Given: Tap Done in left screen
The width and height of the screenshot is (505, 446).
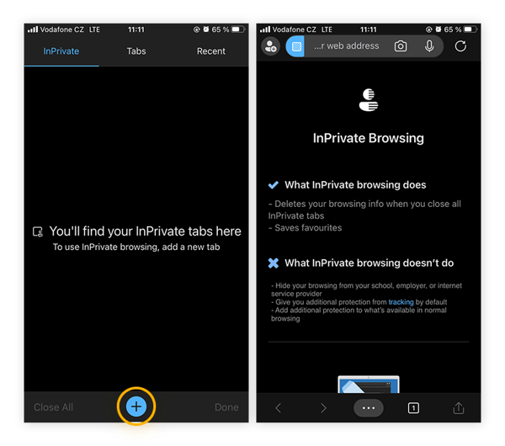Looking at the screenshot, I should (226, 407).
